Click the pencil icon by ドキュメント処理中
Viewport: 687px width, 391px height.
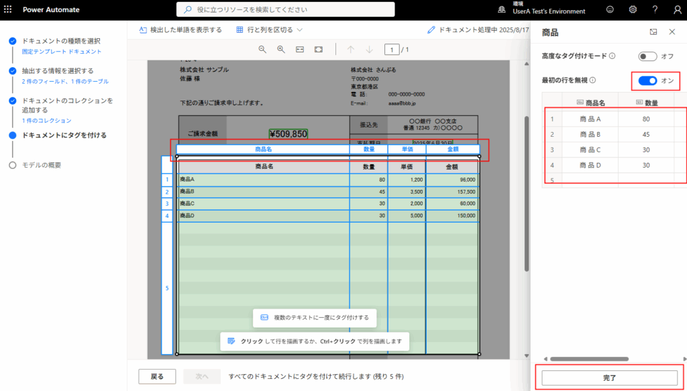click(431, 30)
